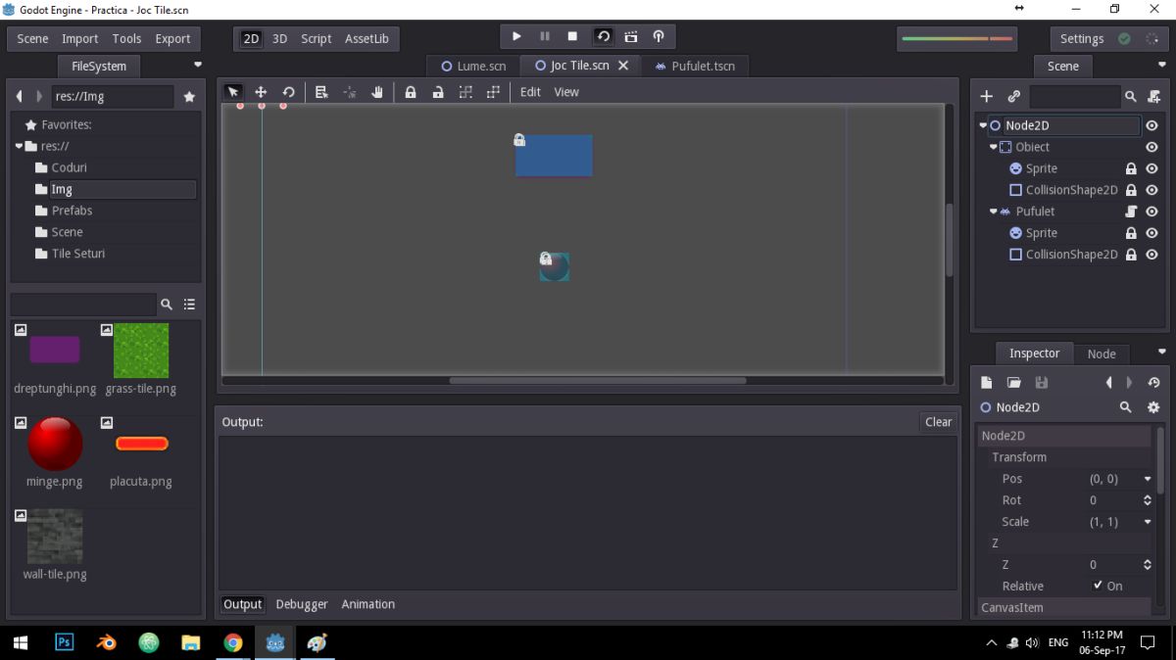Open the Scale value dropdown

click(1148, 522)
